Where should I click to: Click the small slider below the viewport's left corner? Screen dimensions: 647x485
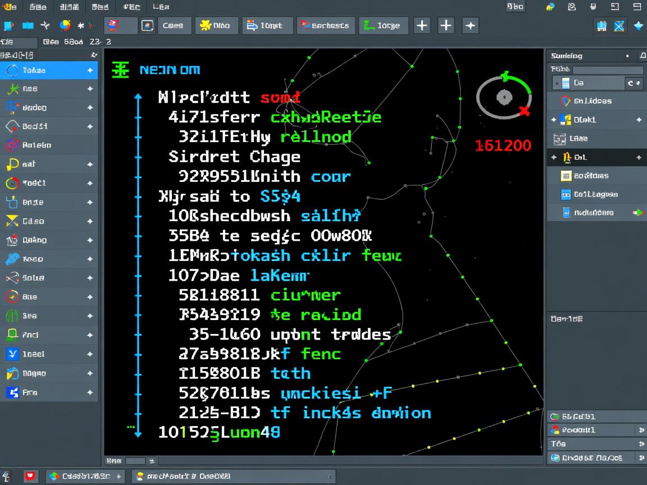pyautogui.click(x=135, y=461)
